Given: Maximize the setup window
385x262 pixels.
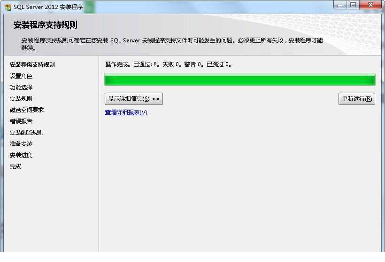Looking at the screenshot, I should coord(353,5).
